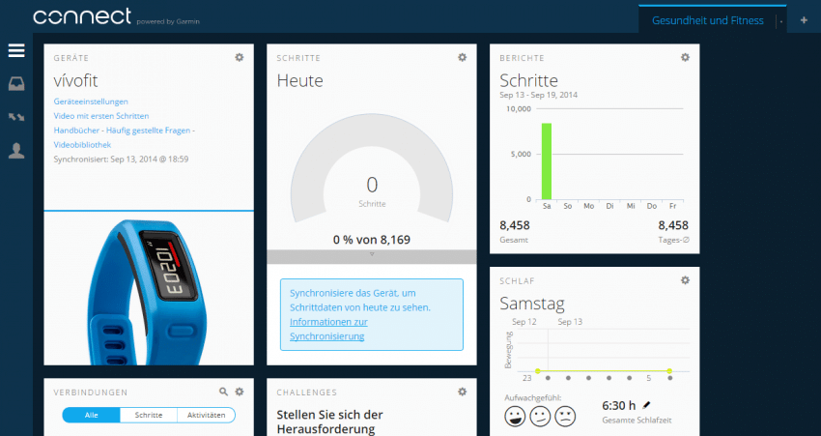The width and height of the screenshot is (821, 436).
Task: Open Berichte card gear options menu
Action: tap(685, 58)
